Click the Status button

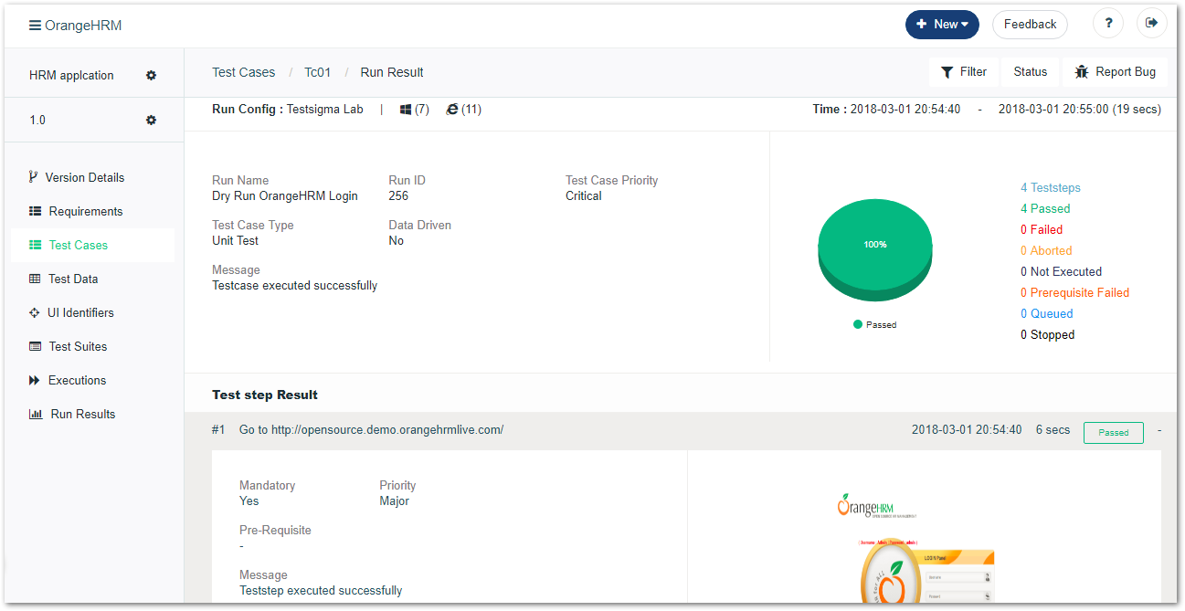click(x=1030, y=72)
